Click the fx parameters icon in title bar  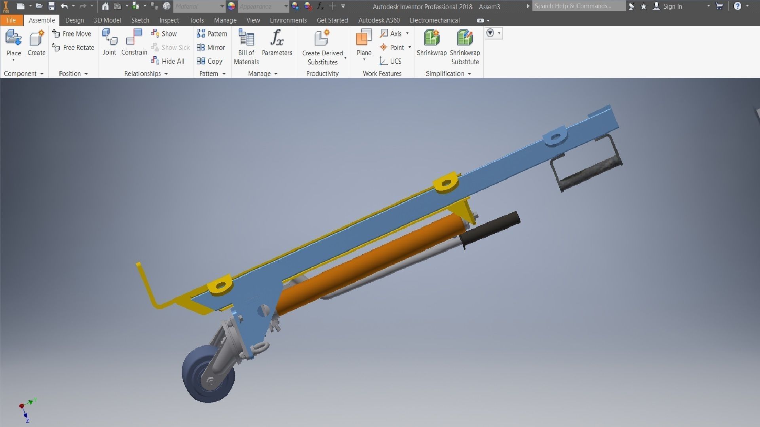tap(321, 6)
